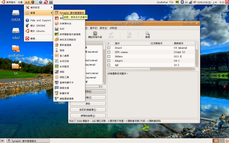229x143 pixels.
Task: Click the volume speaker icon in top panel
Action: (x=195, y=2)
